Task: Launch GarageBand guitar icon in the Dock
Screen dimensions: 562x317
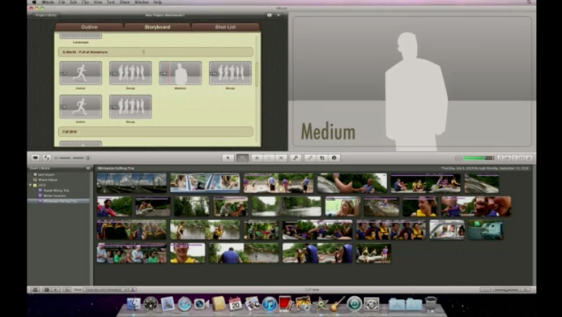Action: [x=337, y=303]
